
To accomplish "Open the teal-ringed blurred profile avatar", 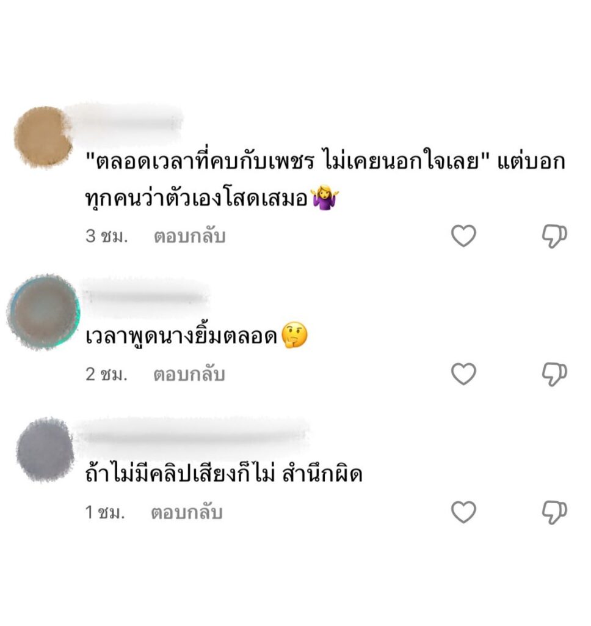I will pyautogui.click(x=44, y=312).
